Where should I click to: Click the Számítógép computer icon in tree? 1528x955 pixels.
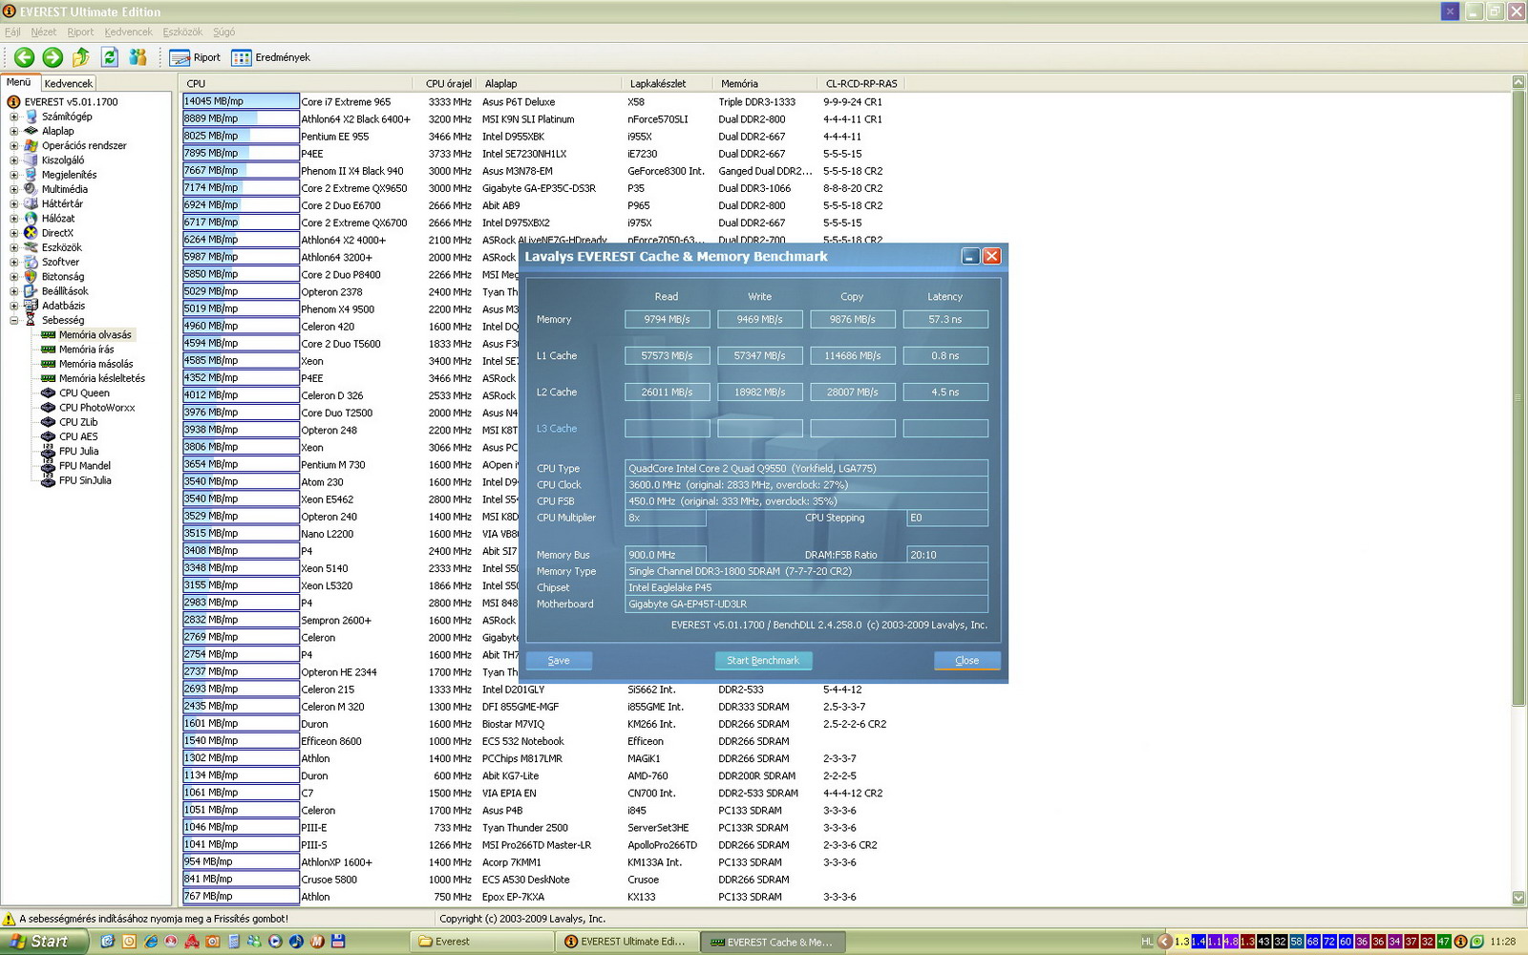(31, 117)
